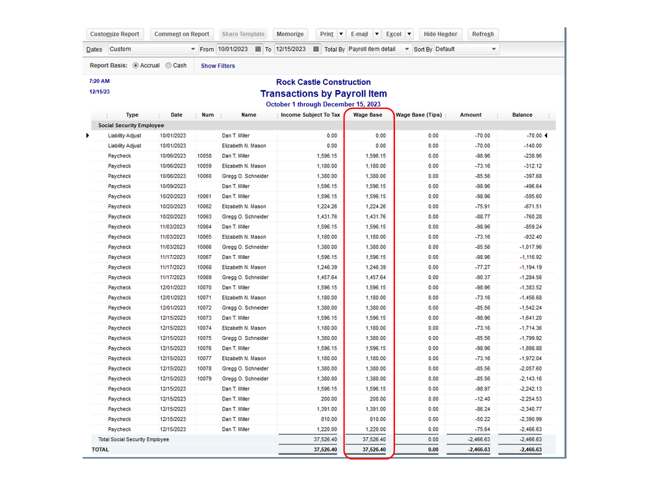Refresh the report data

point(483,34)
